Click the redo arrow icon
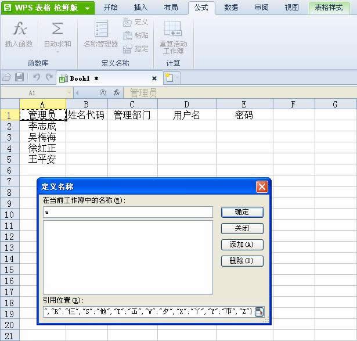 point(49,77)
